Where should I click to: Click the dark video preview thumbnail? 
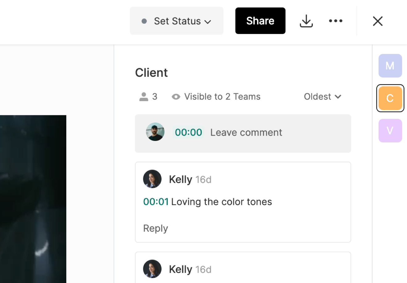coord(33,199)
